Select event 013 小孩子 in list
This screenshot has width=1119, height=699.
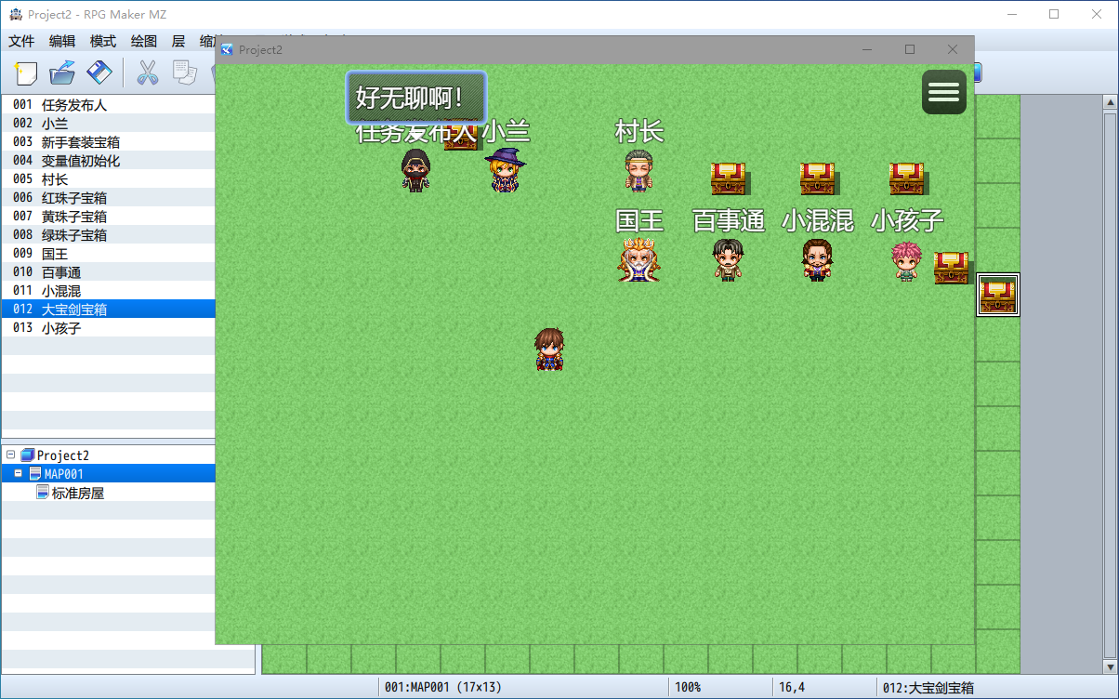[108, 328]
